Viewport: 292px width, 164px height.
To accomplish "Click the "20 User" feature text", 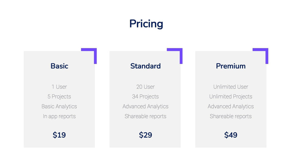I will [x=145, y=87].
